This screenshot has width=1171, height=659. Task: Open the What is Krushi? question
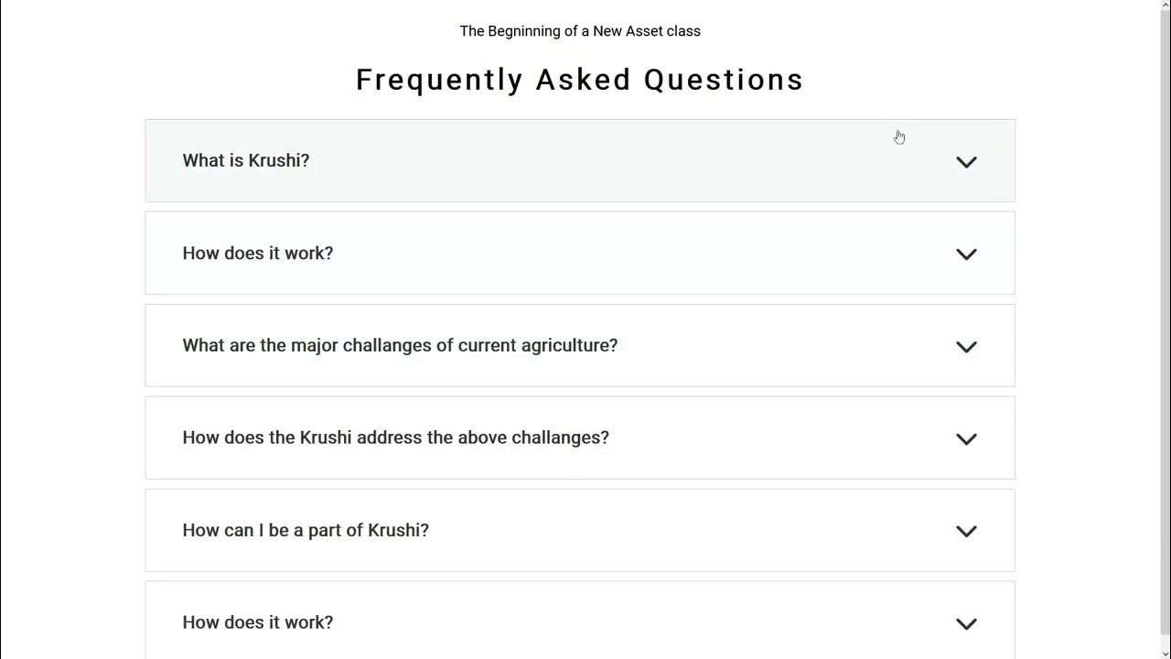[246, 160]
